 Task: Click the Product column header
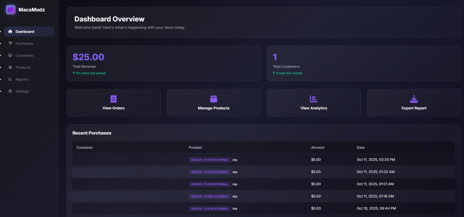point(195,148)
